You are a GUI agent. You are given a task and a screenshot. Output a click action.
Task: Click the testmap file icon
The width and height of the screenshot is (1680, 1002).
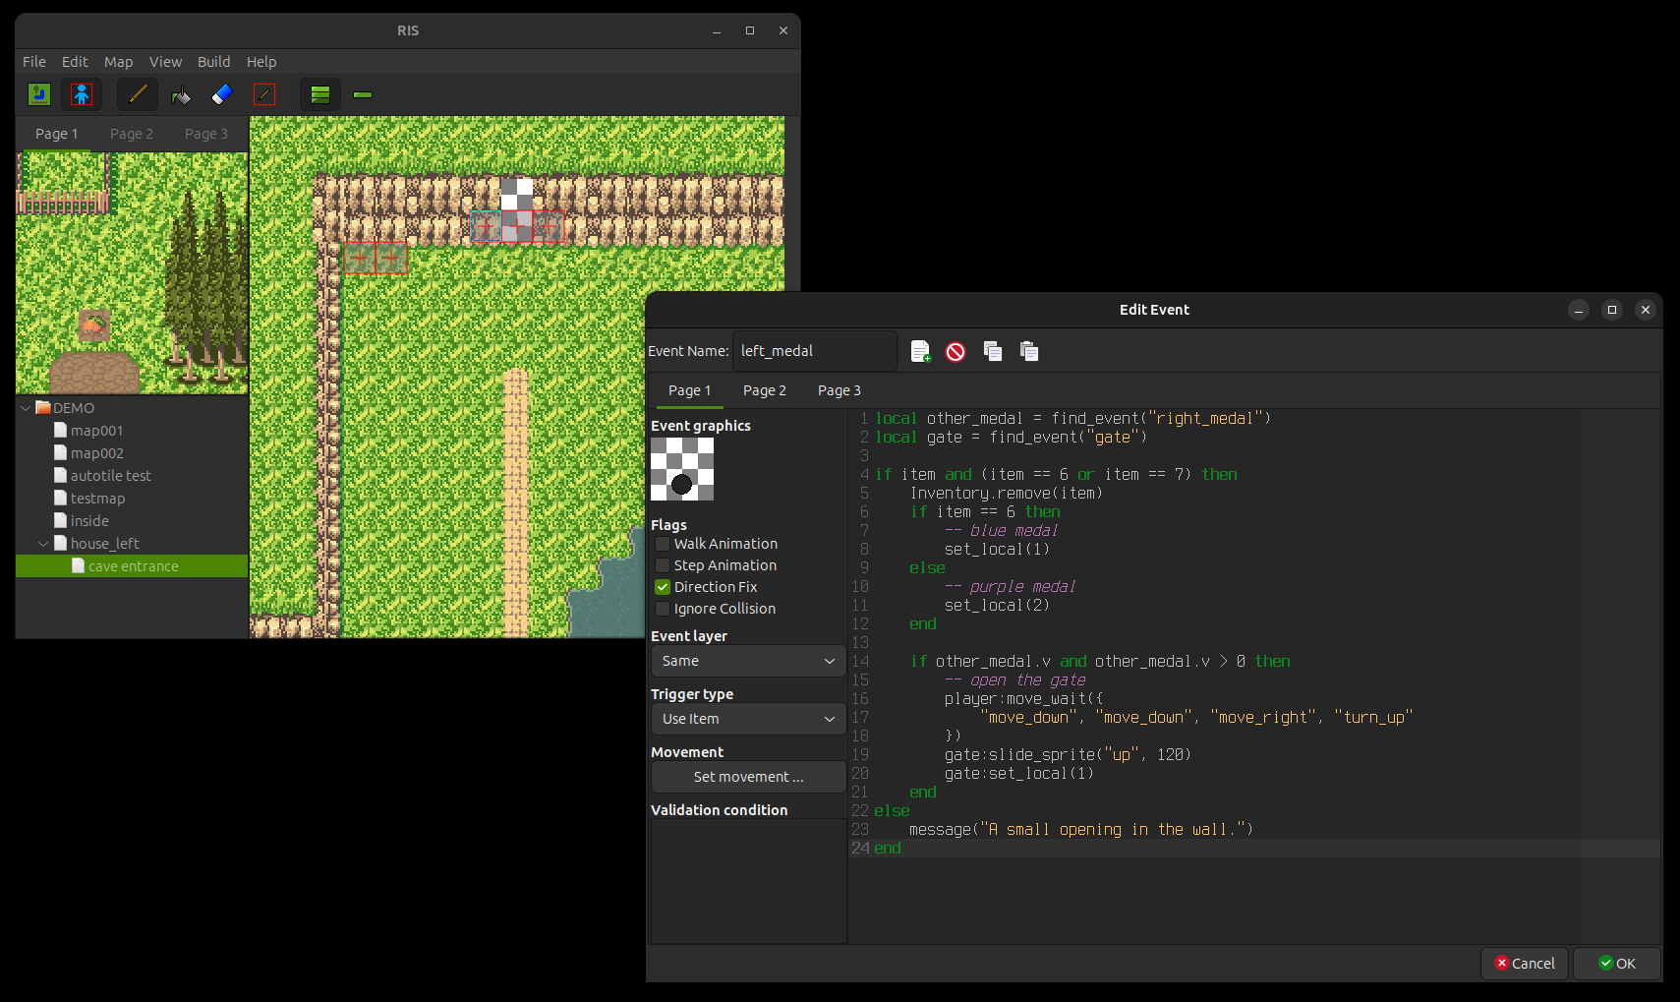[x=61, y=498]
